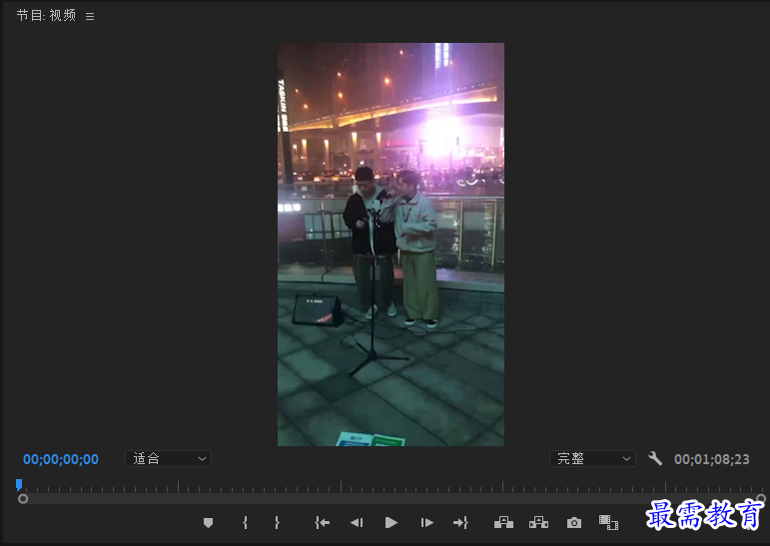Click the video preview frame
This screenshot has width=770, height=546.
click(390, 245)
